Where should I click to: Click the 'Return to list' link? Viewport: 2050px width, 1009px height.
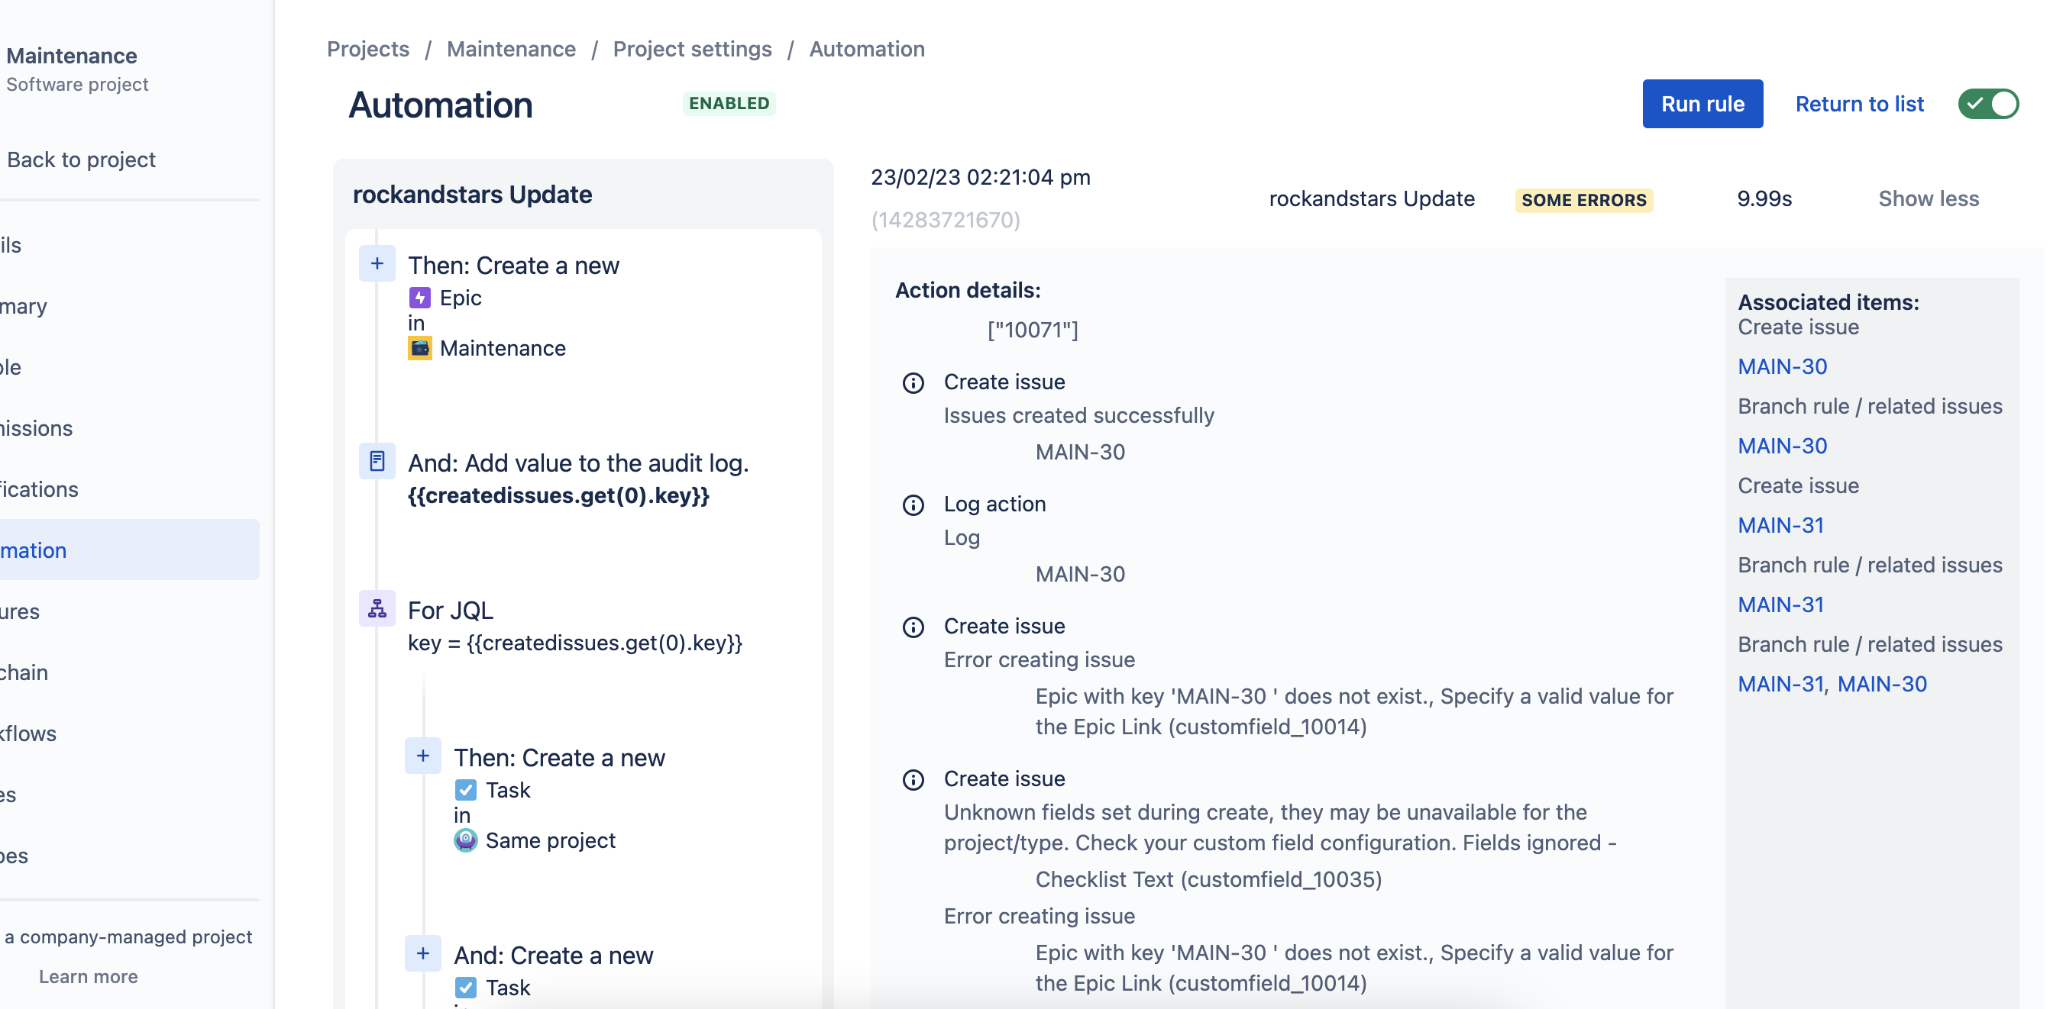click(1860, 103)
